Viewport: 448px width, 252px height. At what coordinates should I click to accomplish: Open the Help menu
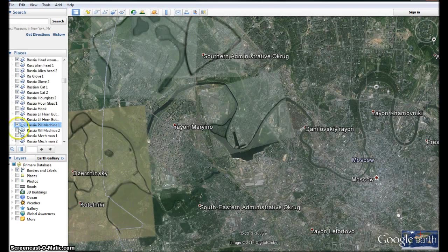tap(70, 5)
